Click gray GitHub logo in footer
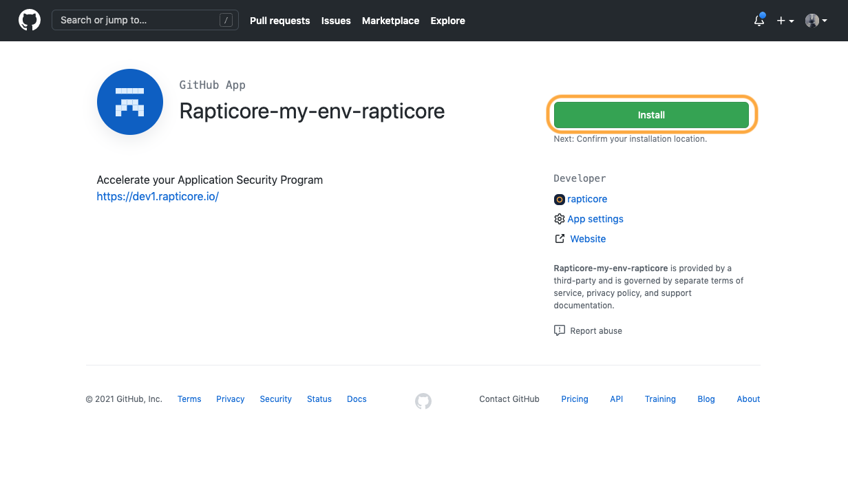 point(423,401)
